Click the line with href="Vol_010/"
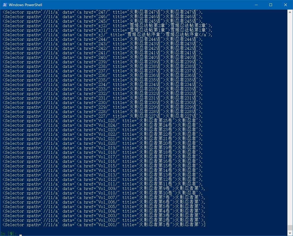The height and width of the screenshot is (236, 293). tap(103, 193)
